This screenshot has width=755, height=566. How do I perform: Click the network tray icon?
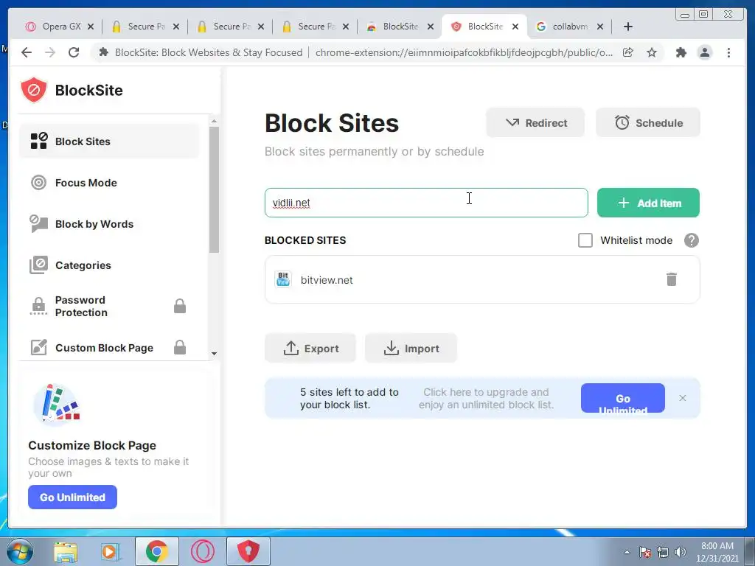click(663, 552)
